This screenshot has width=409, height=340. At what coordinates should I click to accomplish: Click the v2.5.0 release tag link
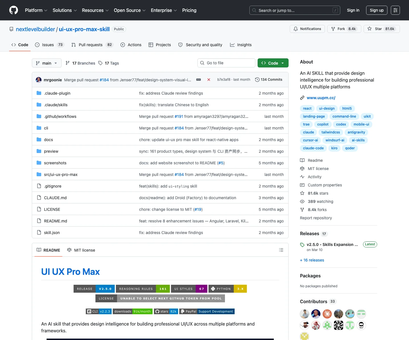click(332, 245)
